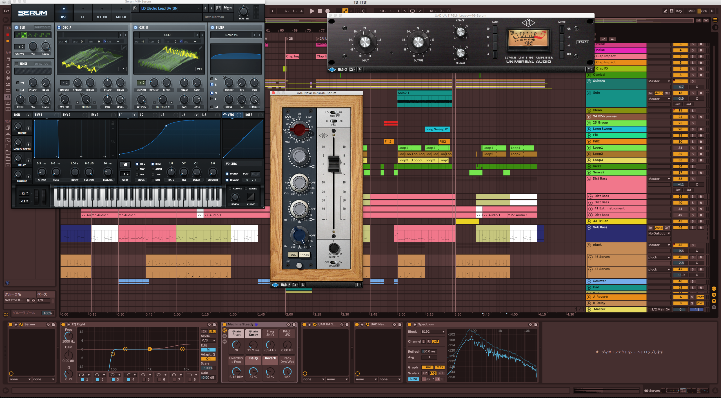Click the EQL button on the Neve 1073 plugin
The height and width of the screenshot is (398, 721).
pyautogui.click(x=293, y=255)
